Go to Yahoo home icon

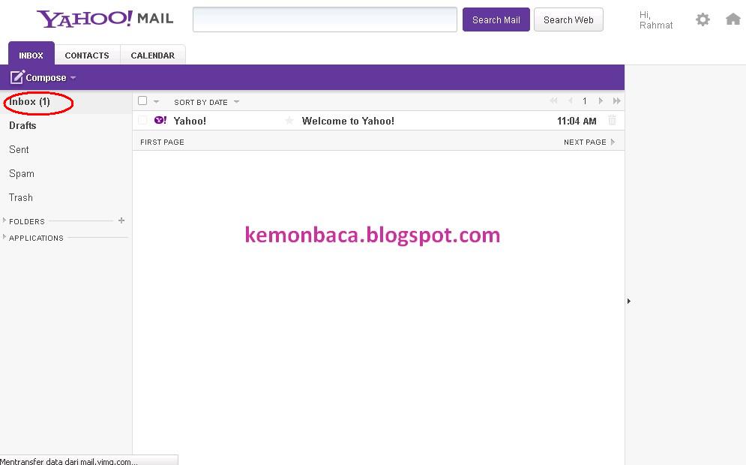733,19
